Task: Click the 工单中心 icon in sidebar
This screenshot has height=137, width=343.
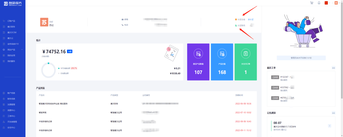Action: 4,116
